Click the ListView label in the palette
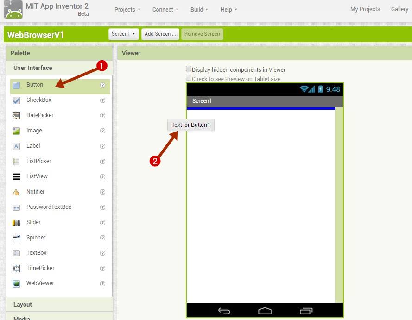412x320 pixels. point(37,176)
